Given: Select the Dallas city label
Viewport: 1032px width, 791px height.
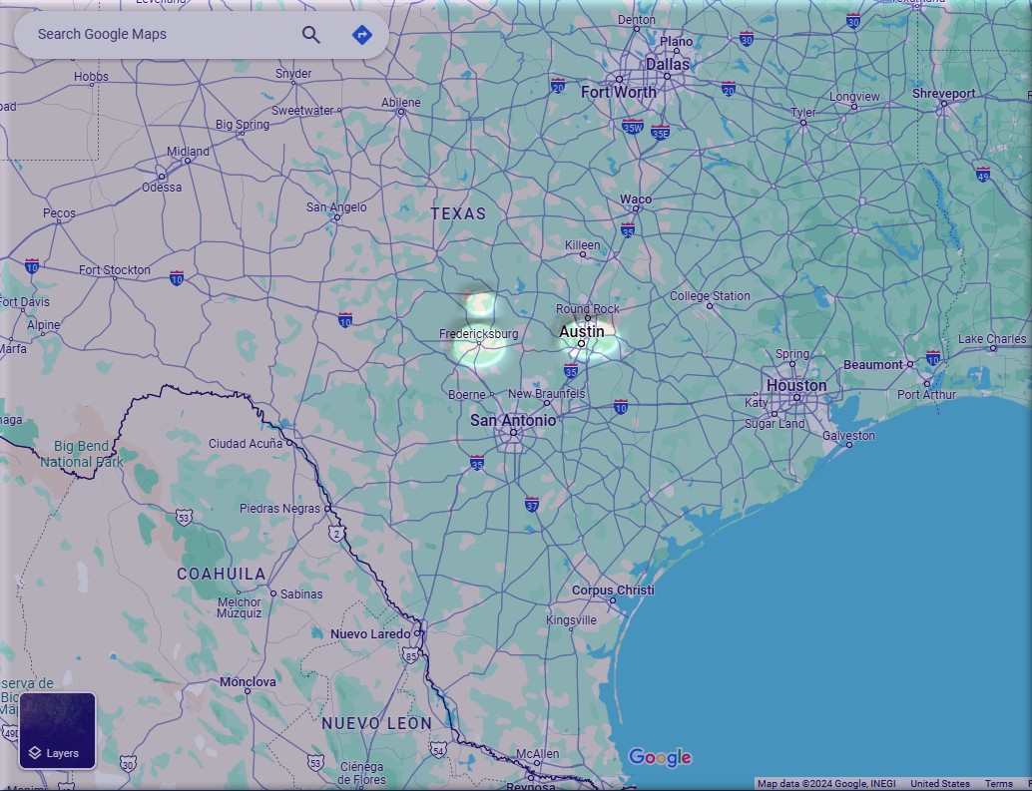Looking at the screenshot, I should pos(667,64).
